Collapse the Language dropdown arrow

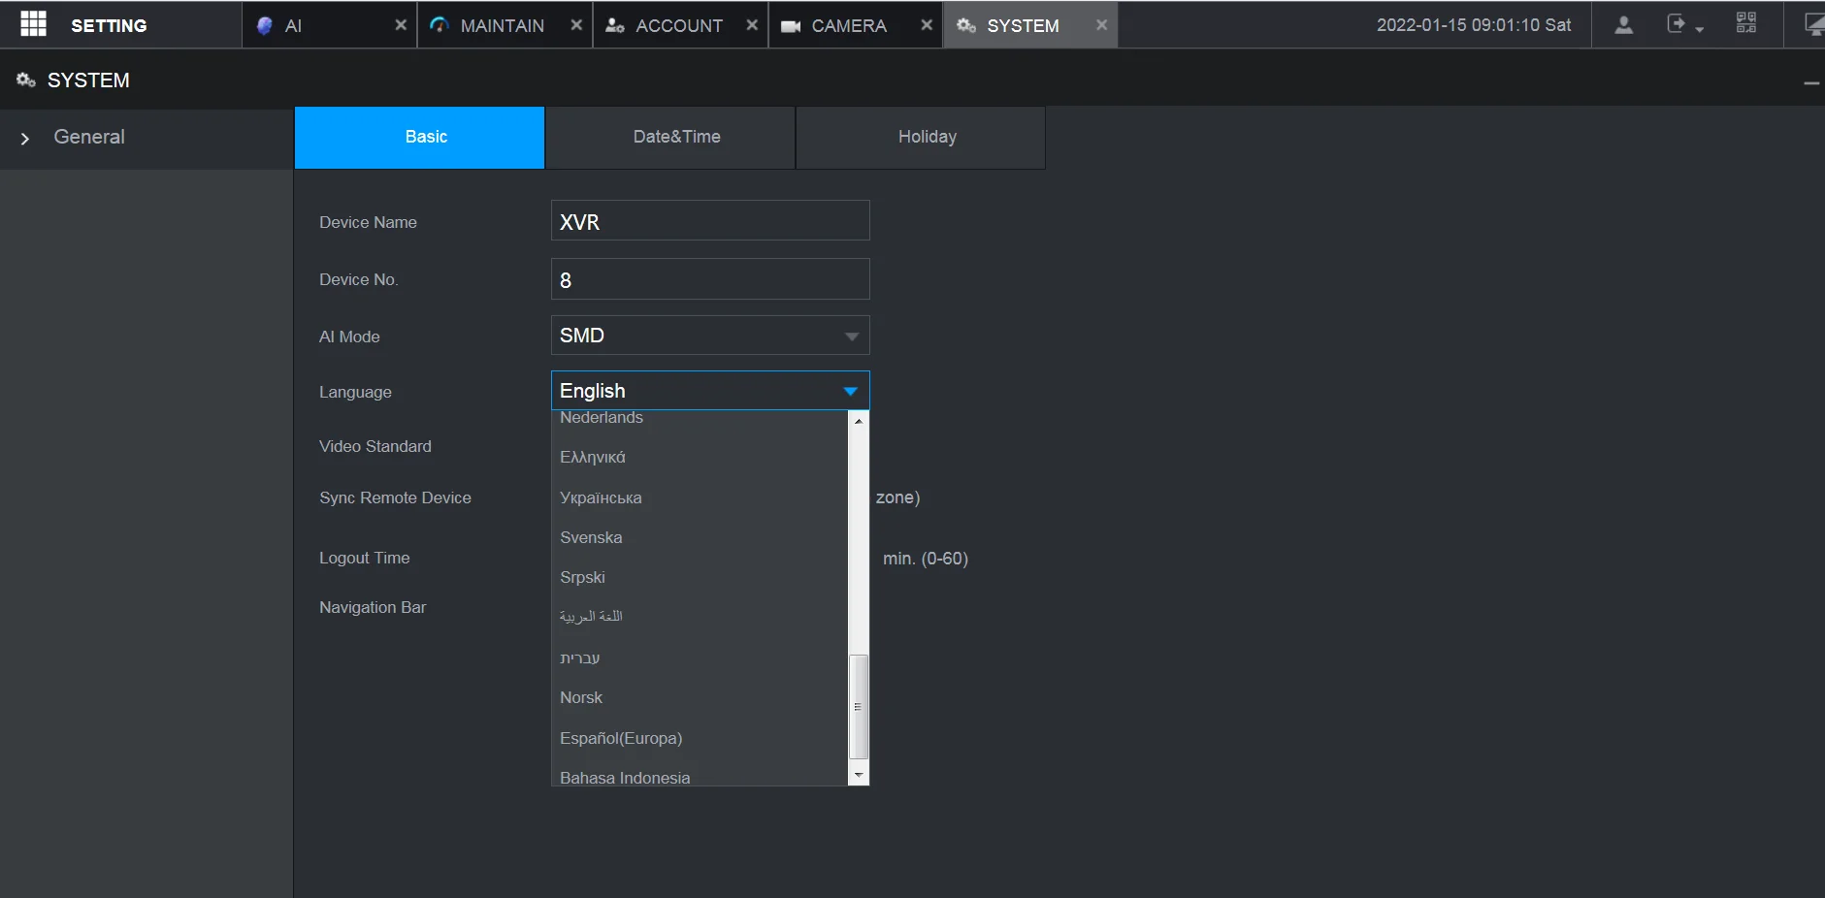click(851, 391)
